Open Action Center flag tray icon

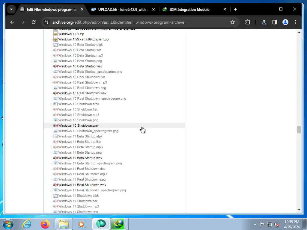262,224
